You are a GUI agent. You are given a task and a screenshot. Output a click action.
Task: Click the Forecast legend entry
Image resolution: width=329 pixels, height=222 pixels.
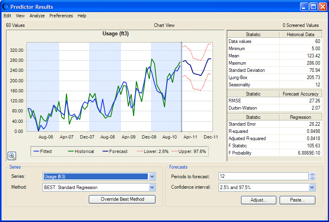click(115, 151)
